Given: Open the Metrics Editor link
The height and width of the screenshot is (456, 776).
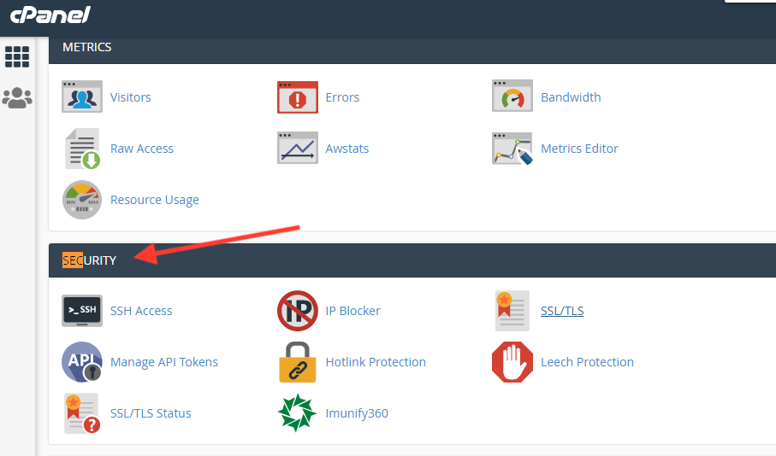Looking at the screenshot, I should (x=579, y=149).
